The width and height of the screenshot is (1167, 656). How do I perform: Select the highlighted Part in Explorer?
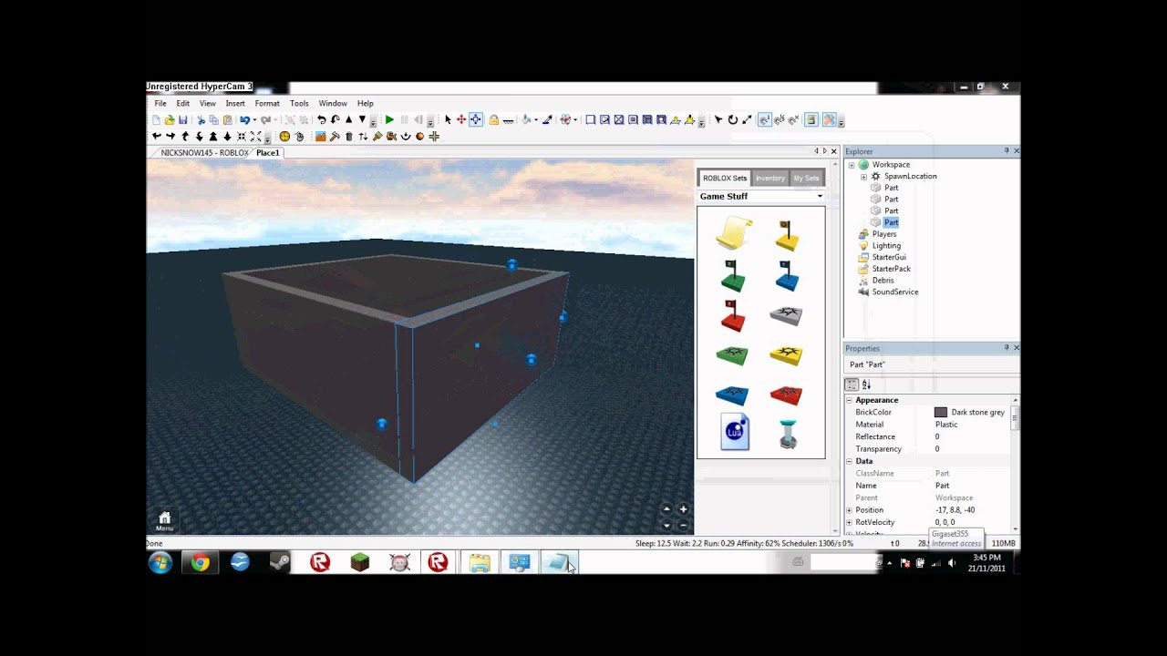point(891,222)
